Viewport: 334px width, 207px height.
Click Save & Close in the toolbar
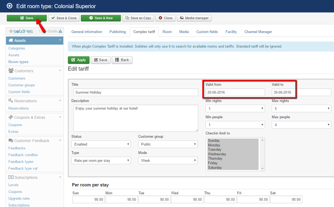64,18
